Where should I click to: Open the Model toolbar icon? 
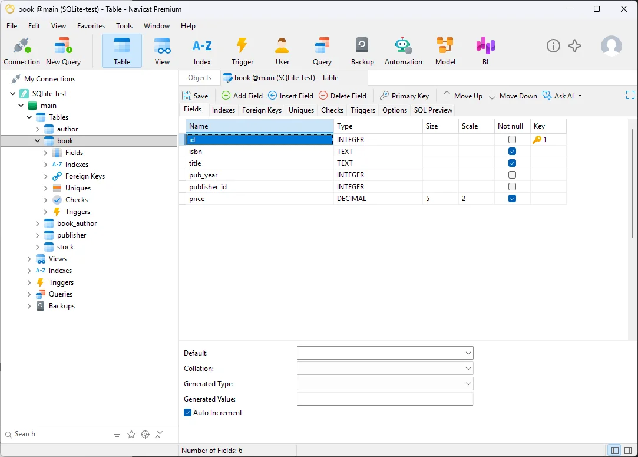point(445,51)
